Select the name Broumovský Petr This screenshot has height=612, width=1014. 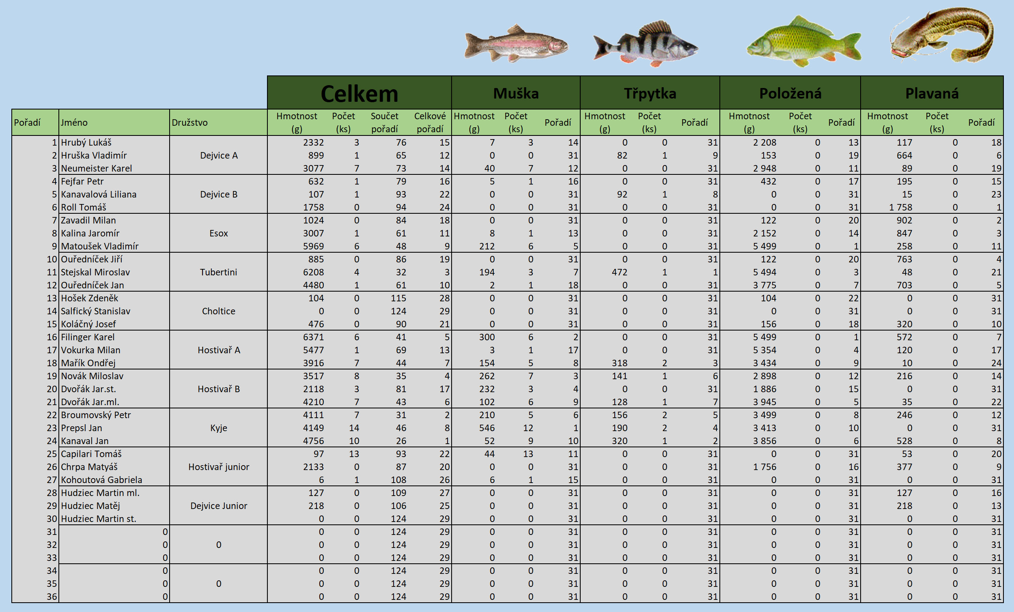tap(96, 415)
